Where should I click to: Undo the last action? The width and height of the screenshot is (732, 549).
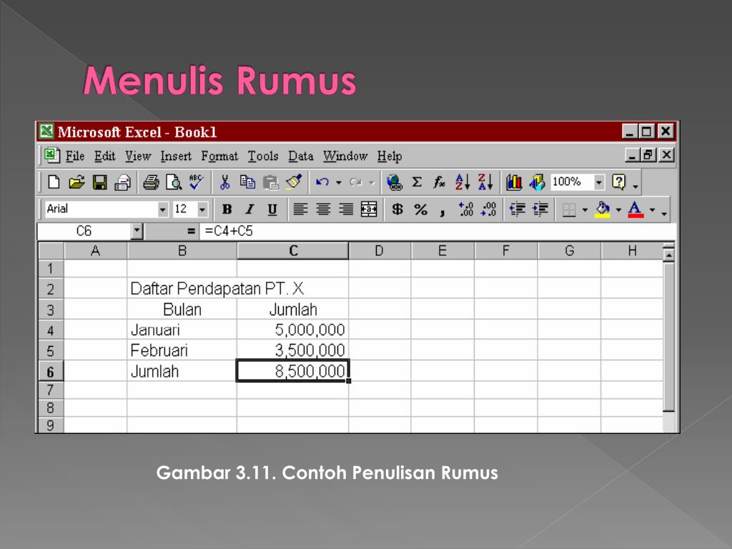coord(322,182)
